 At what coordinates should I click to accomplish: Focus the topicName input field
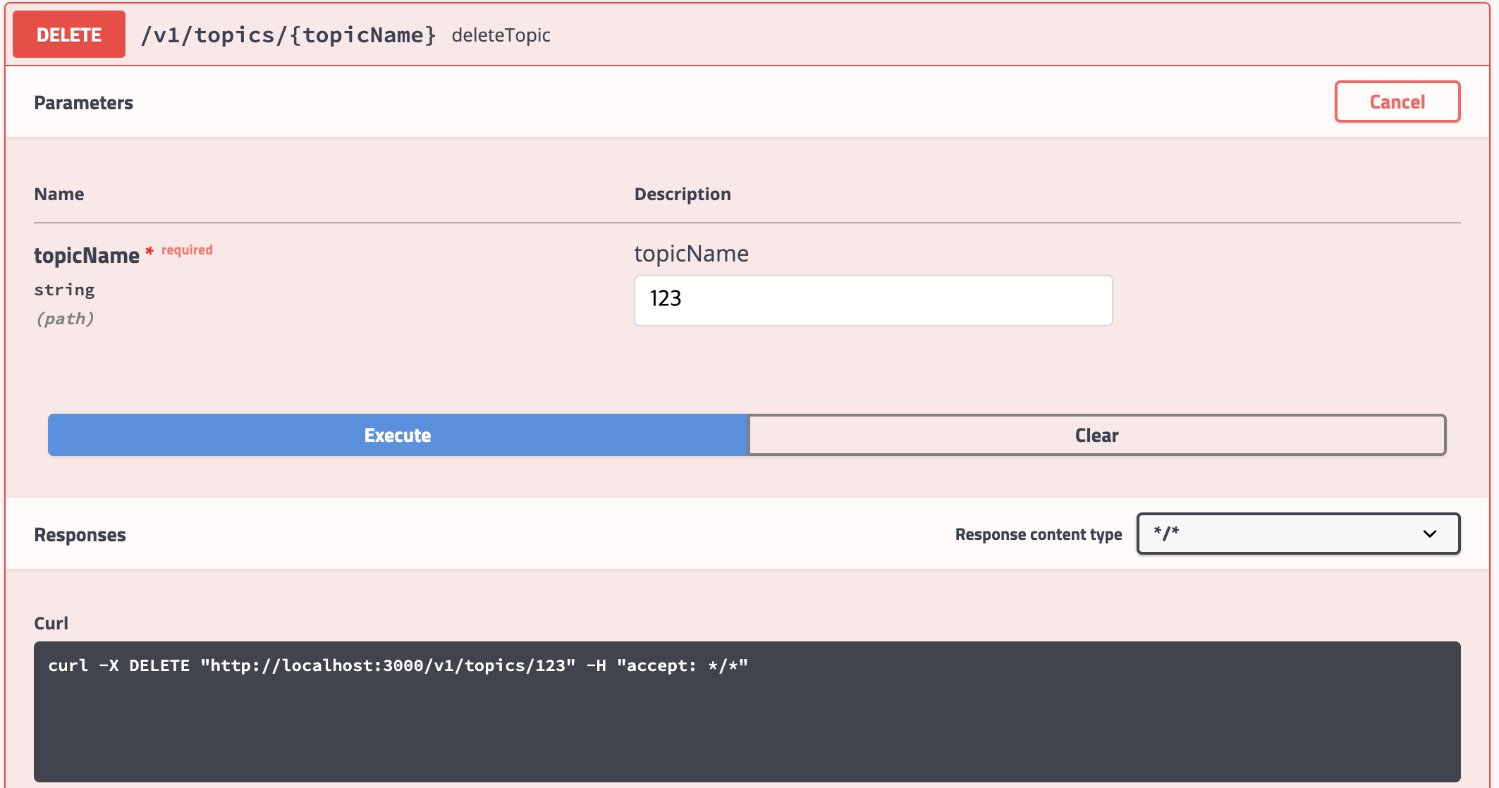click(x=873, y=300)
